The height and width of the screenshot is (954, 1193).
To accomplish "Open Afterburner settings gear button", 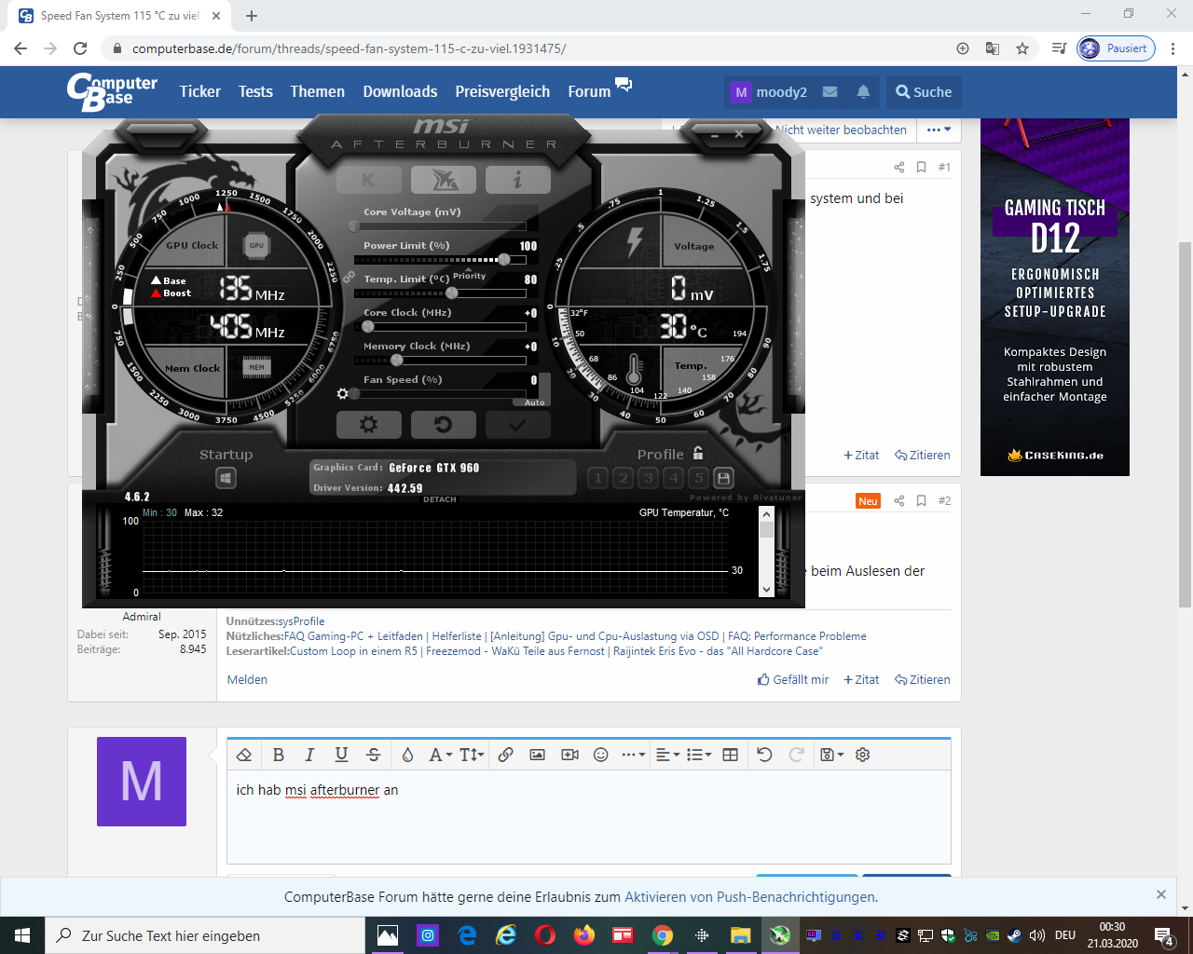I will click(369, 425).
